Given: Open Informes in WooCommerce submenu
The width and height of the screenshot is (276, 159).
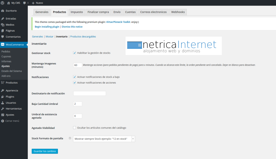Looking at the screenshot, I should coord(6,61).
